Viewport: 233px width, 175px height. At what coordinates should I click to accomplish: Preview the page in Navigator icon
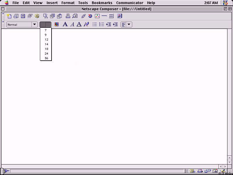coord(37,16)
